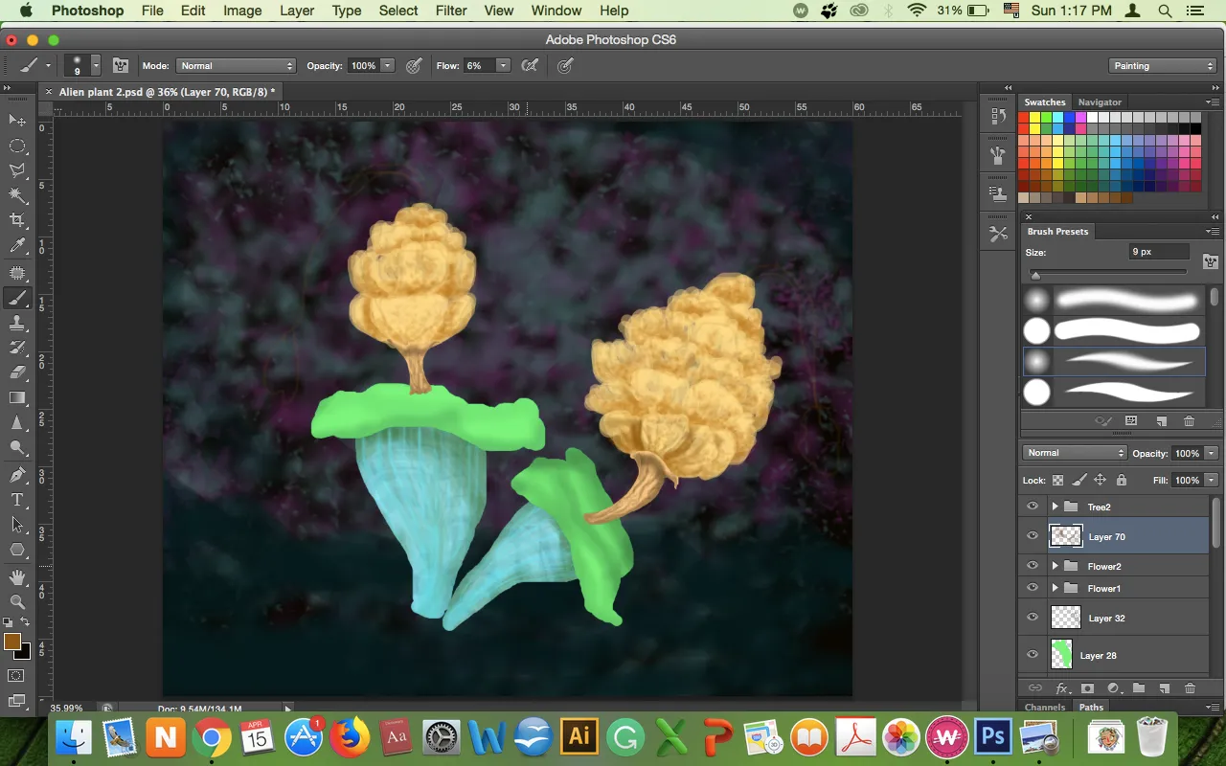Expand the Flower2 group

tap(1055, 566)
